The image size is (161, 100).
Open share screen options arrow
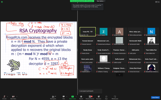tap(76, 96)
